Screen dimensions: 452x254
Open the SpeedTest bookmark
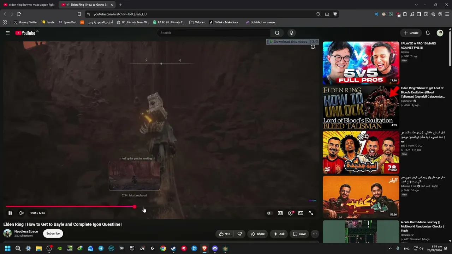coord(67,22)
